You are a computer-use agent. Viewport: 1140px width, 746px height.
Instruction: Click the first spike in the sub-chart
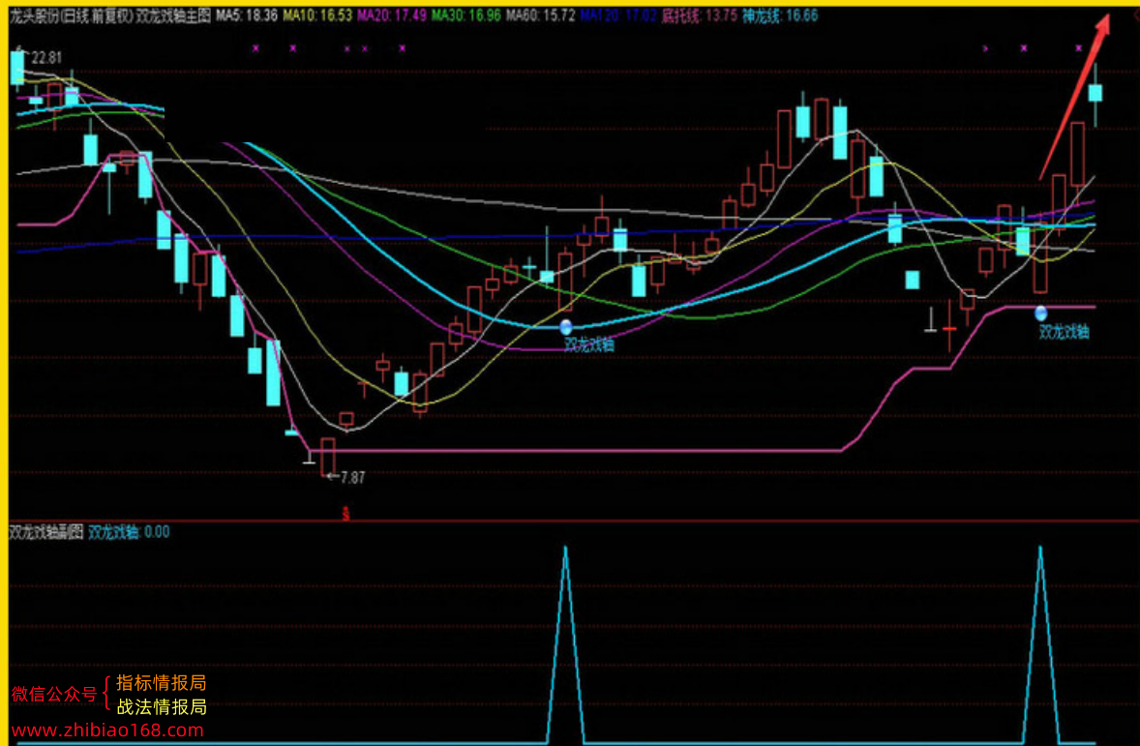point(565,645)
